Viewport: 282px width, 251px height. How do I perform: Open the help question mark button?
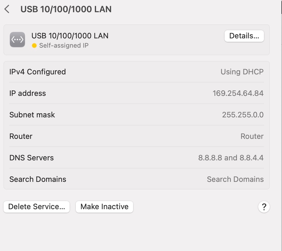264,207
